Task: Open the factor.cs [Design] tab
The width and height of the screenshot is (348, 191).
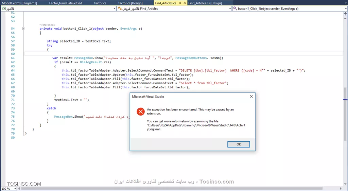Action: click(130, 3)
